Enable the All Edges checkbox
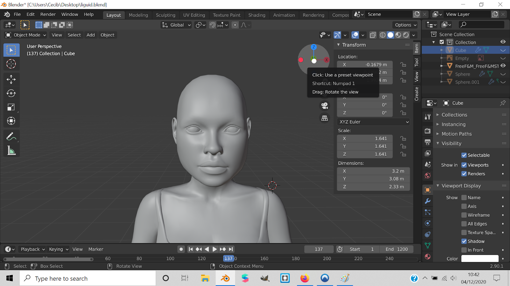 [464, 224]
